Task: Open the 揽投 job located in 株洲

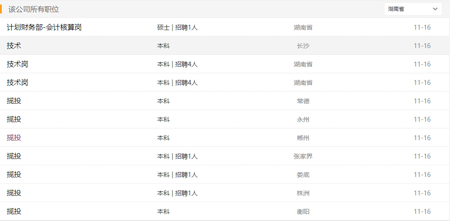Action: click(x=14, y=193)
